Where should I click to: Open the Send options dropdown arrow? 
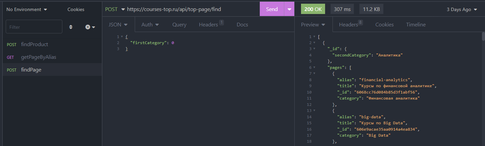pos(289,9)
